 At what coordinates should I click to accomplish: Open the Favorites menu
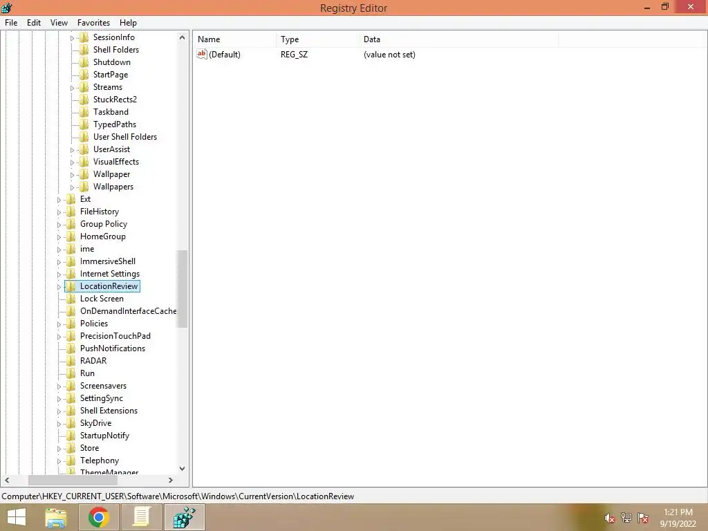click(93, 23)
